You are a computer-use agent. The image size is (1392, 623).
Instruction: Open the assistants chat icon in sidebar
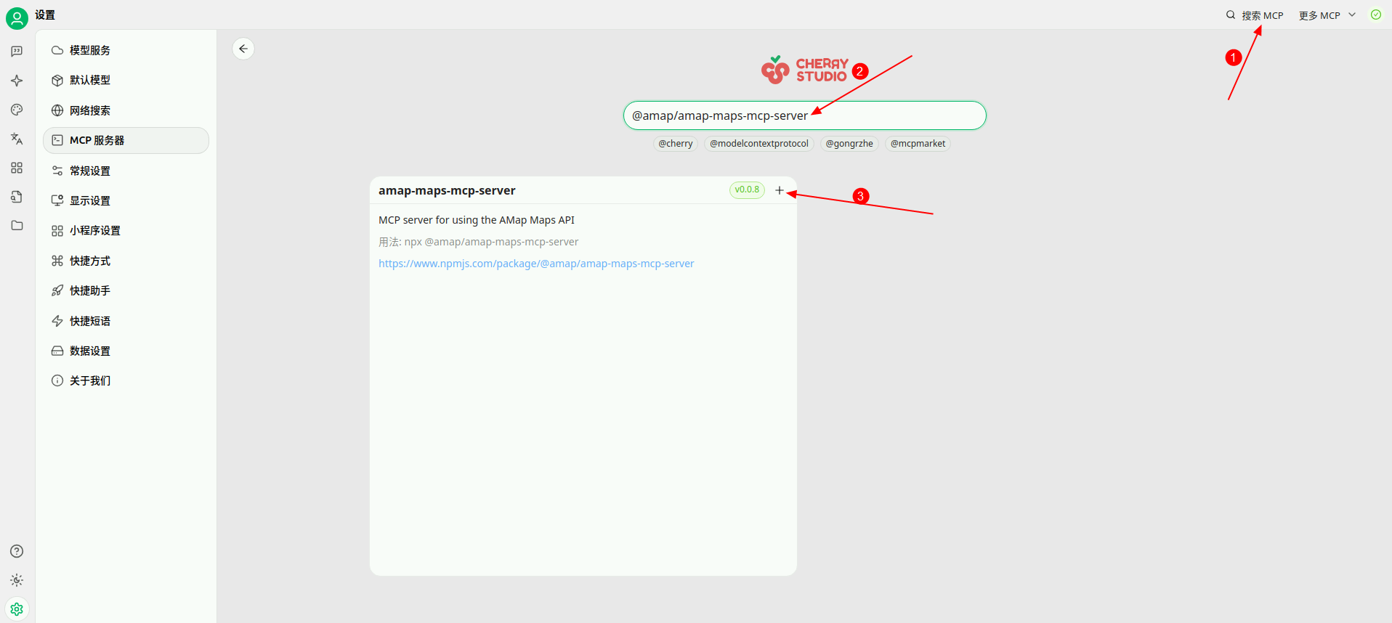17,52
